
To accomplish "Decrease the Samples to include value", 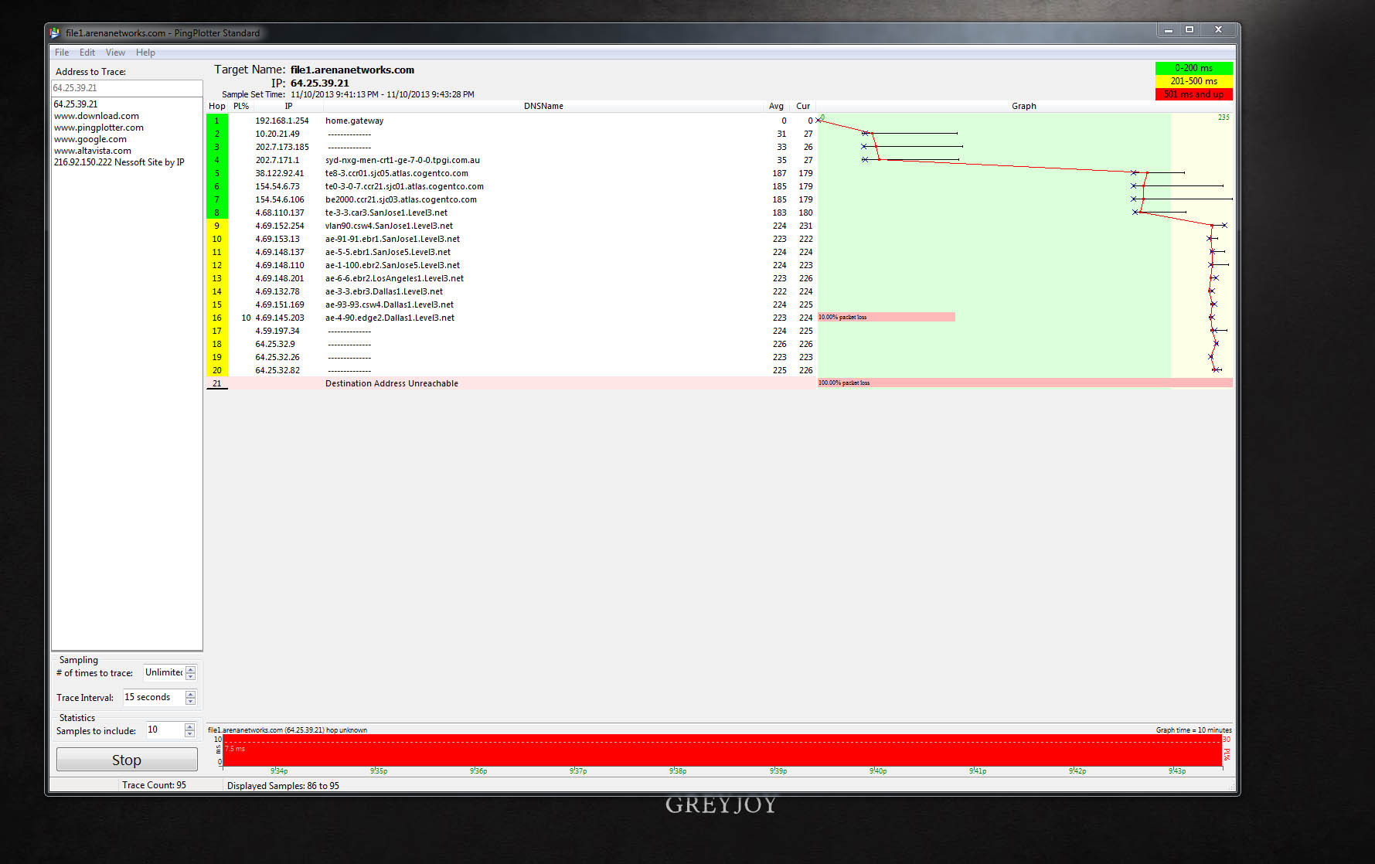I will click(x=189, y=734).
